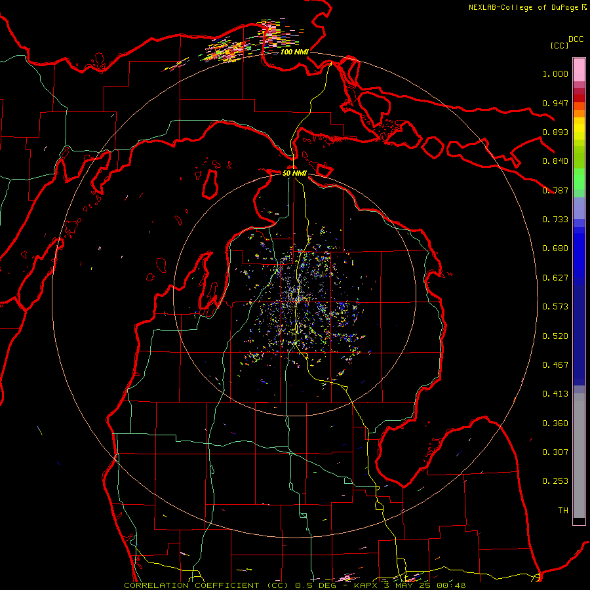The width and height of the screenshot is (590, 590).
Task: Click the 0.947 scale value
Action: point(555,103)
